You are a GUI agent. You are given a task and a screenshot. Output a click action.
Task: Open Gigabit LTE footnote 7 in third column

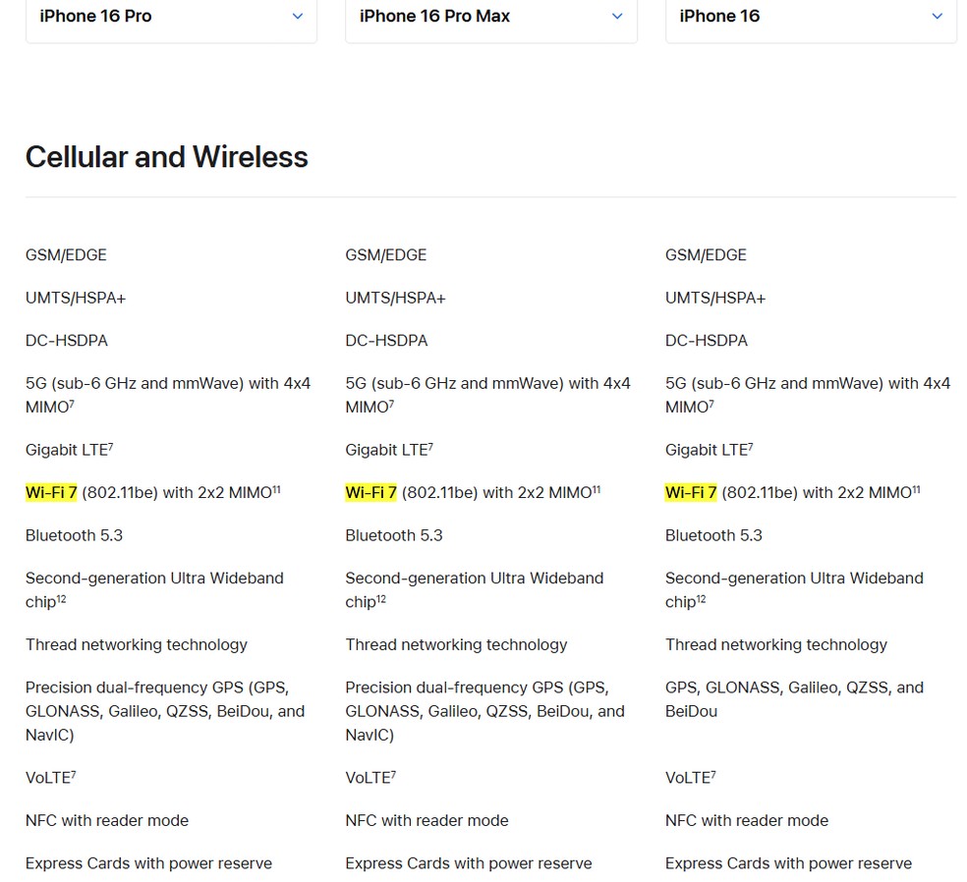click(x=750, y=446)
